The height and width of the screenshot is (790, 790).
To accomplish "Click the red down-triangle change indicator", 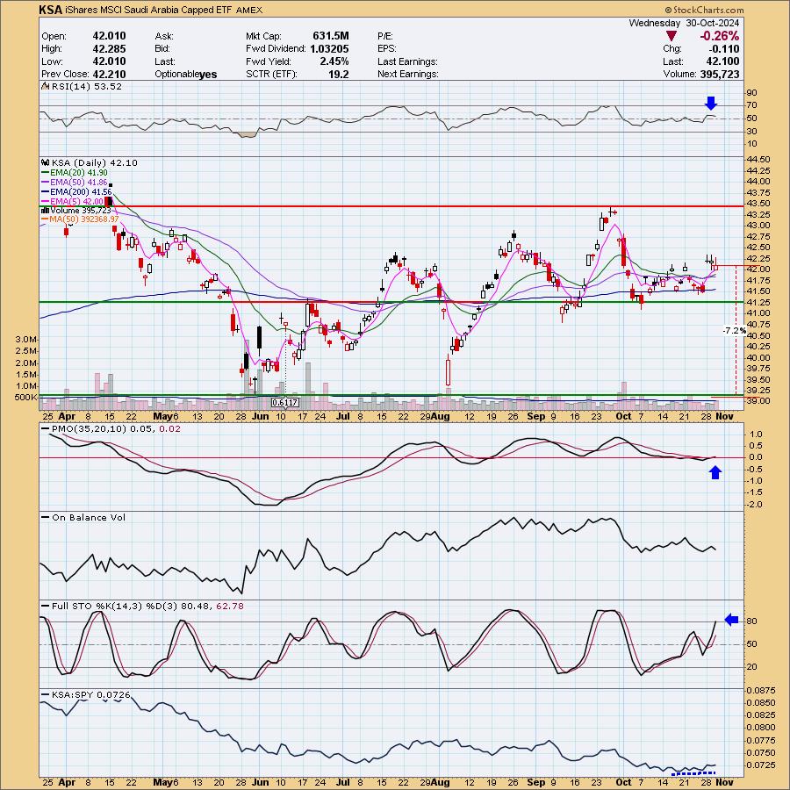I will point(671,36).
